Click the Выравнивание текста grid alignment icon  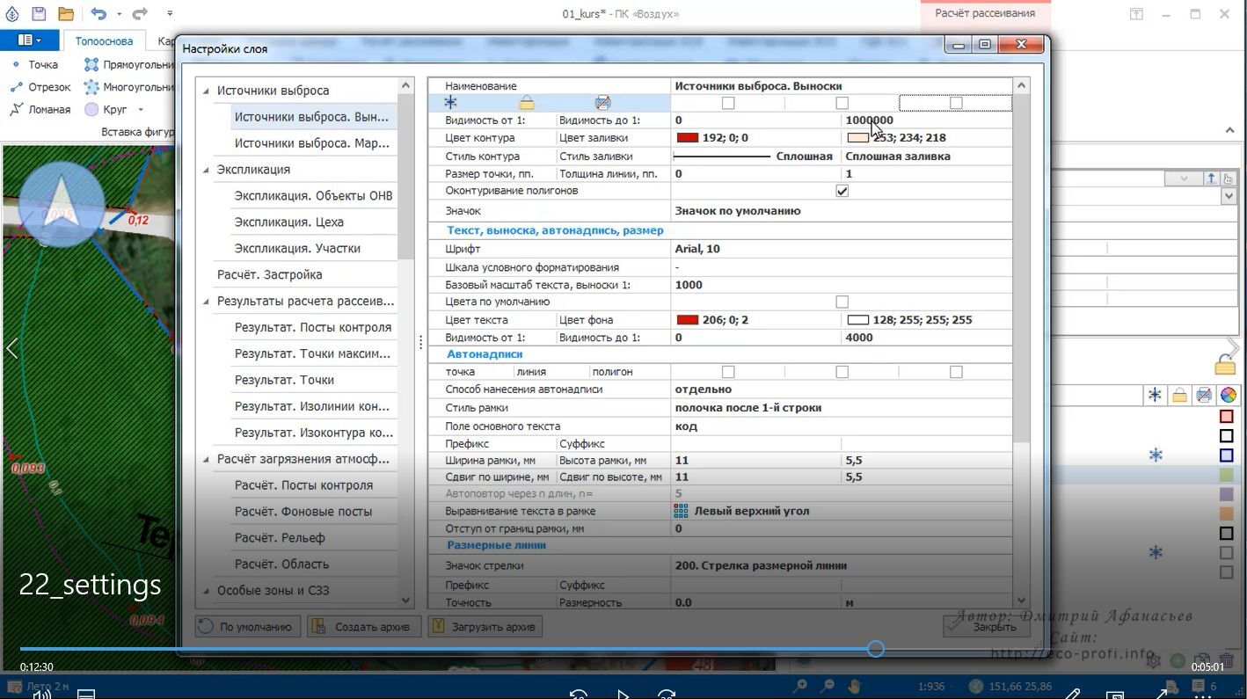(681, 511)
